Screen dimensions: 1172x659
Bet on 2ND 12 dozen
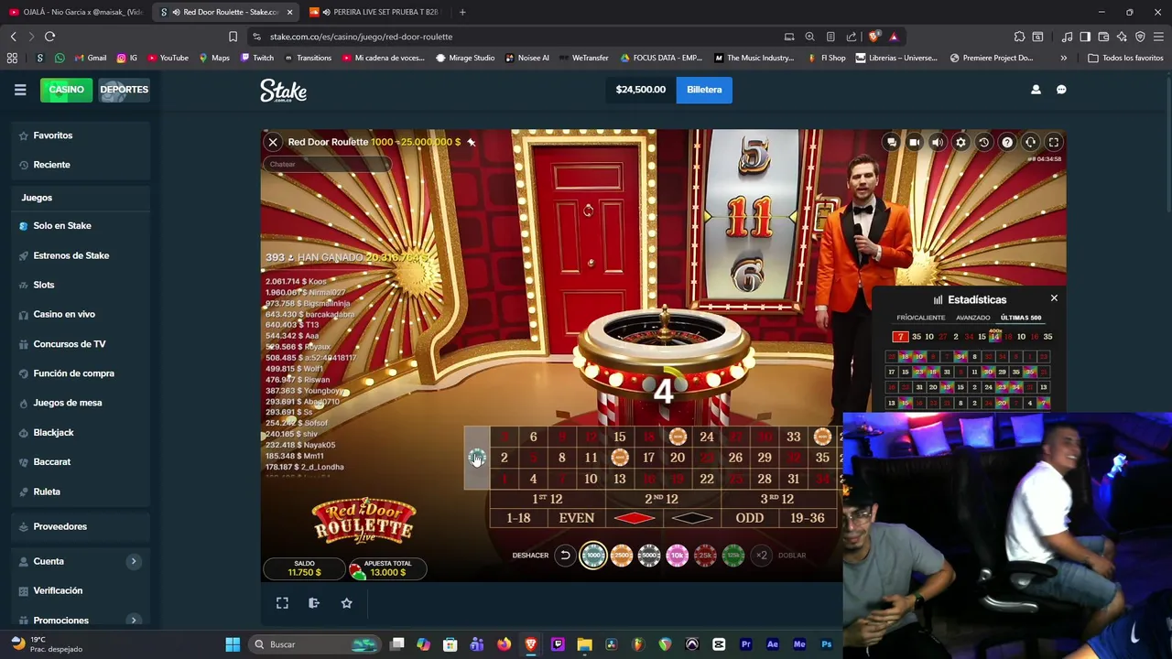(x=663, y=499)
